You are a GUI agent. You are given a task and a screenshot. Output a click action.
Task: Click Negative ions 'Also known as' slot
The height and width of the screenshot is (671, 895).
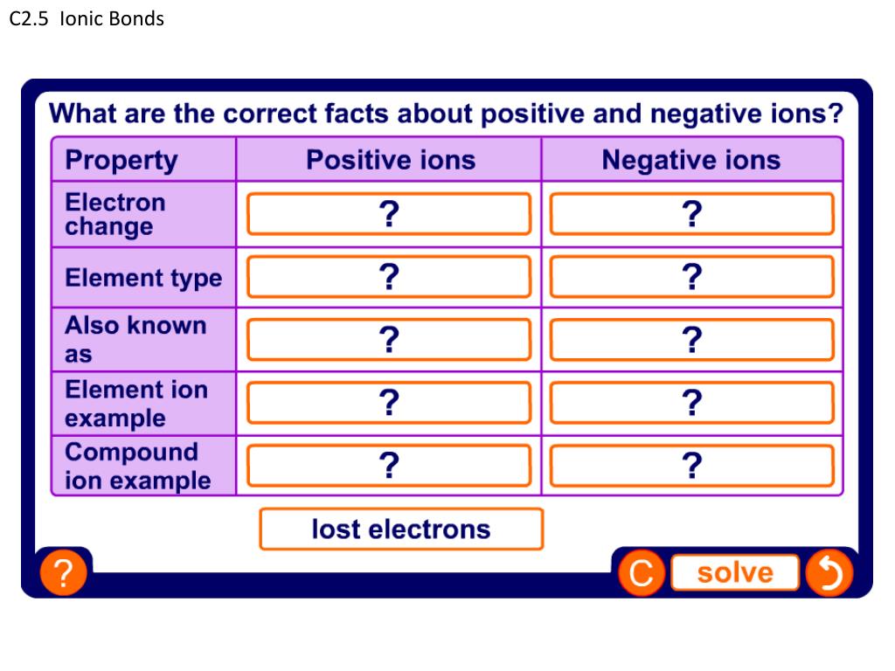click(x=691, y=340)
